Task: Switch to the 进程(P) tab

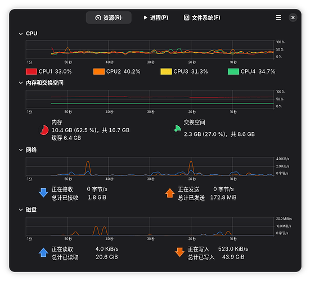Action: point(156,17)
